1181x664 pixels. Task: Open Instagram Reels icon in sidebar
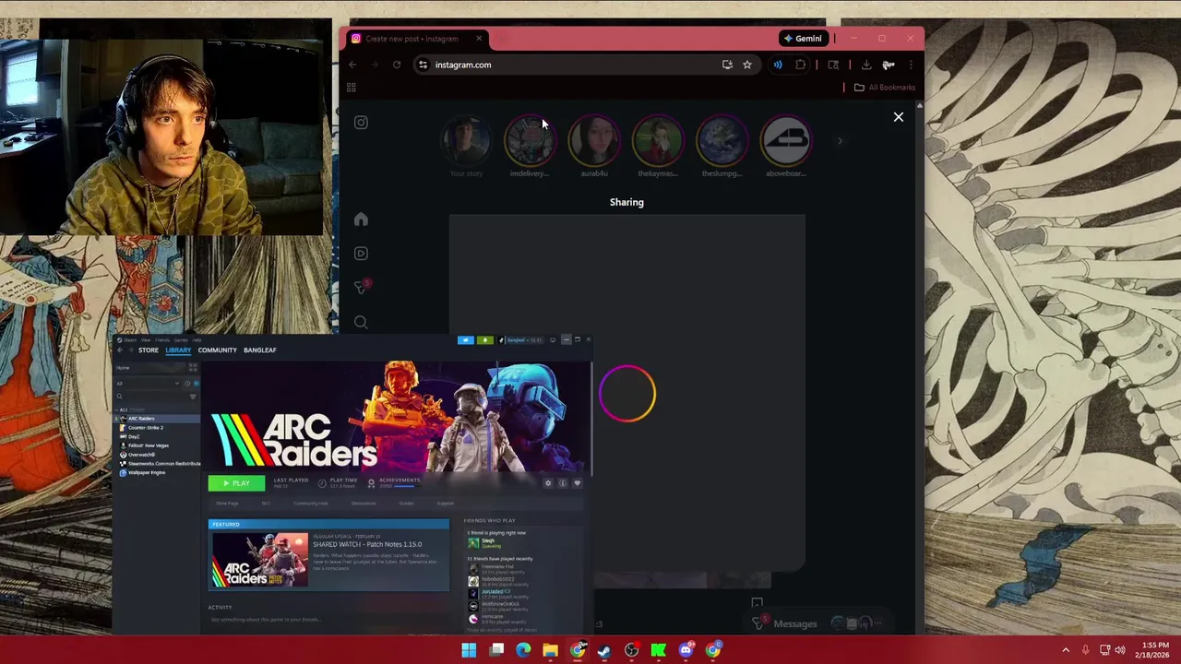point(361,254)
